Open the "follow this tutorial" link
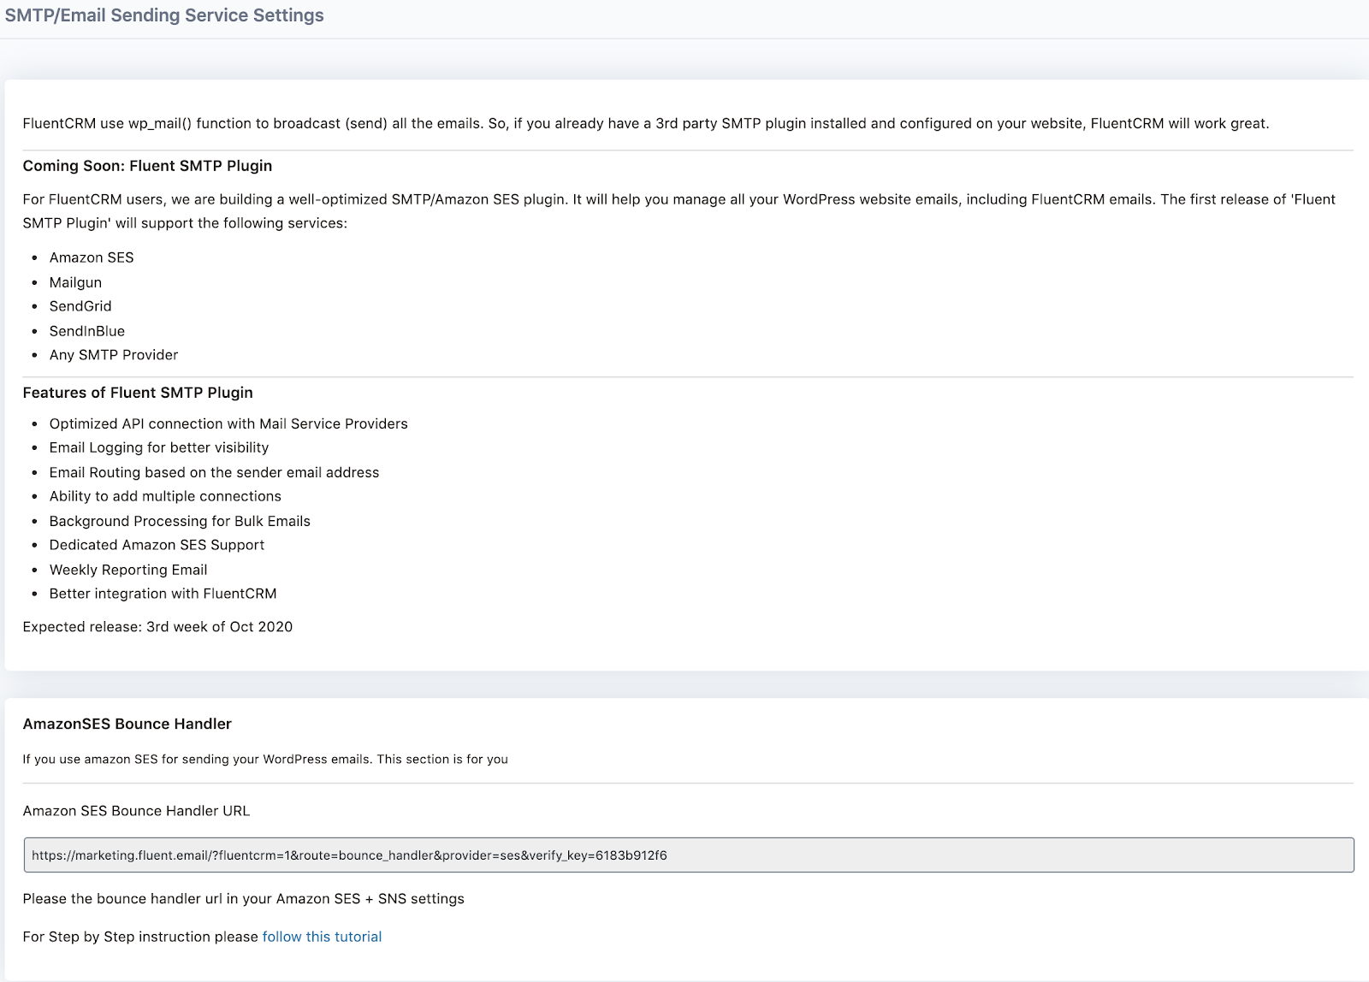Image resolution: width=1369 pixels, height=982 pixels. click(322, 937)
